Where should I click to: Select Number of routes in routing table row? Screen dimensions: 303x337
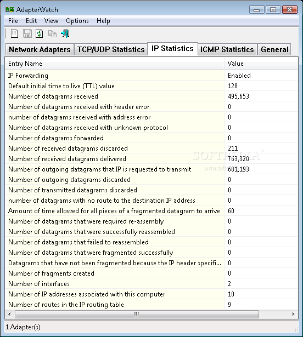coord(151,305)
